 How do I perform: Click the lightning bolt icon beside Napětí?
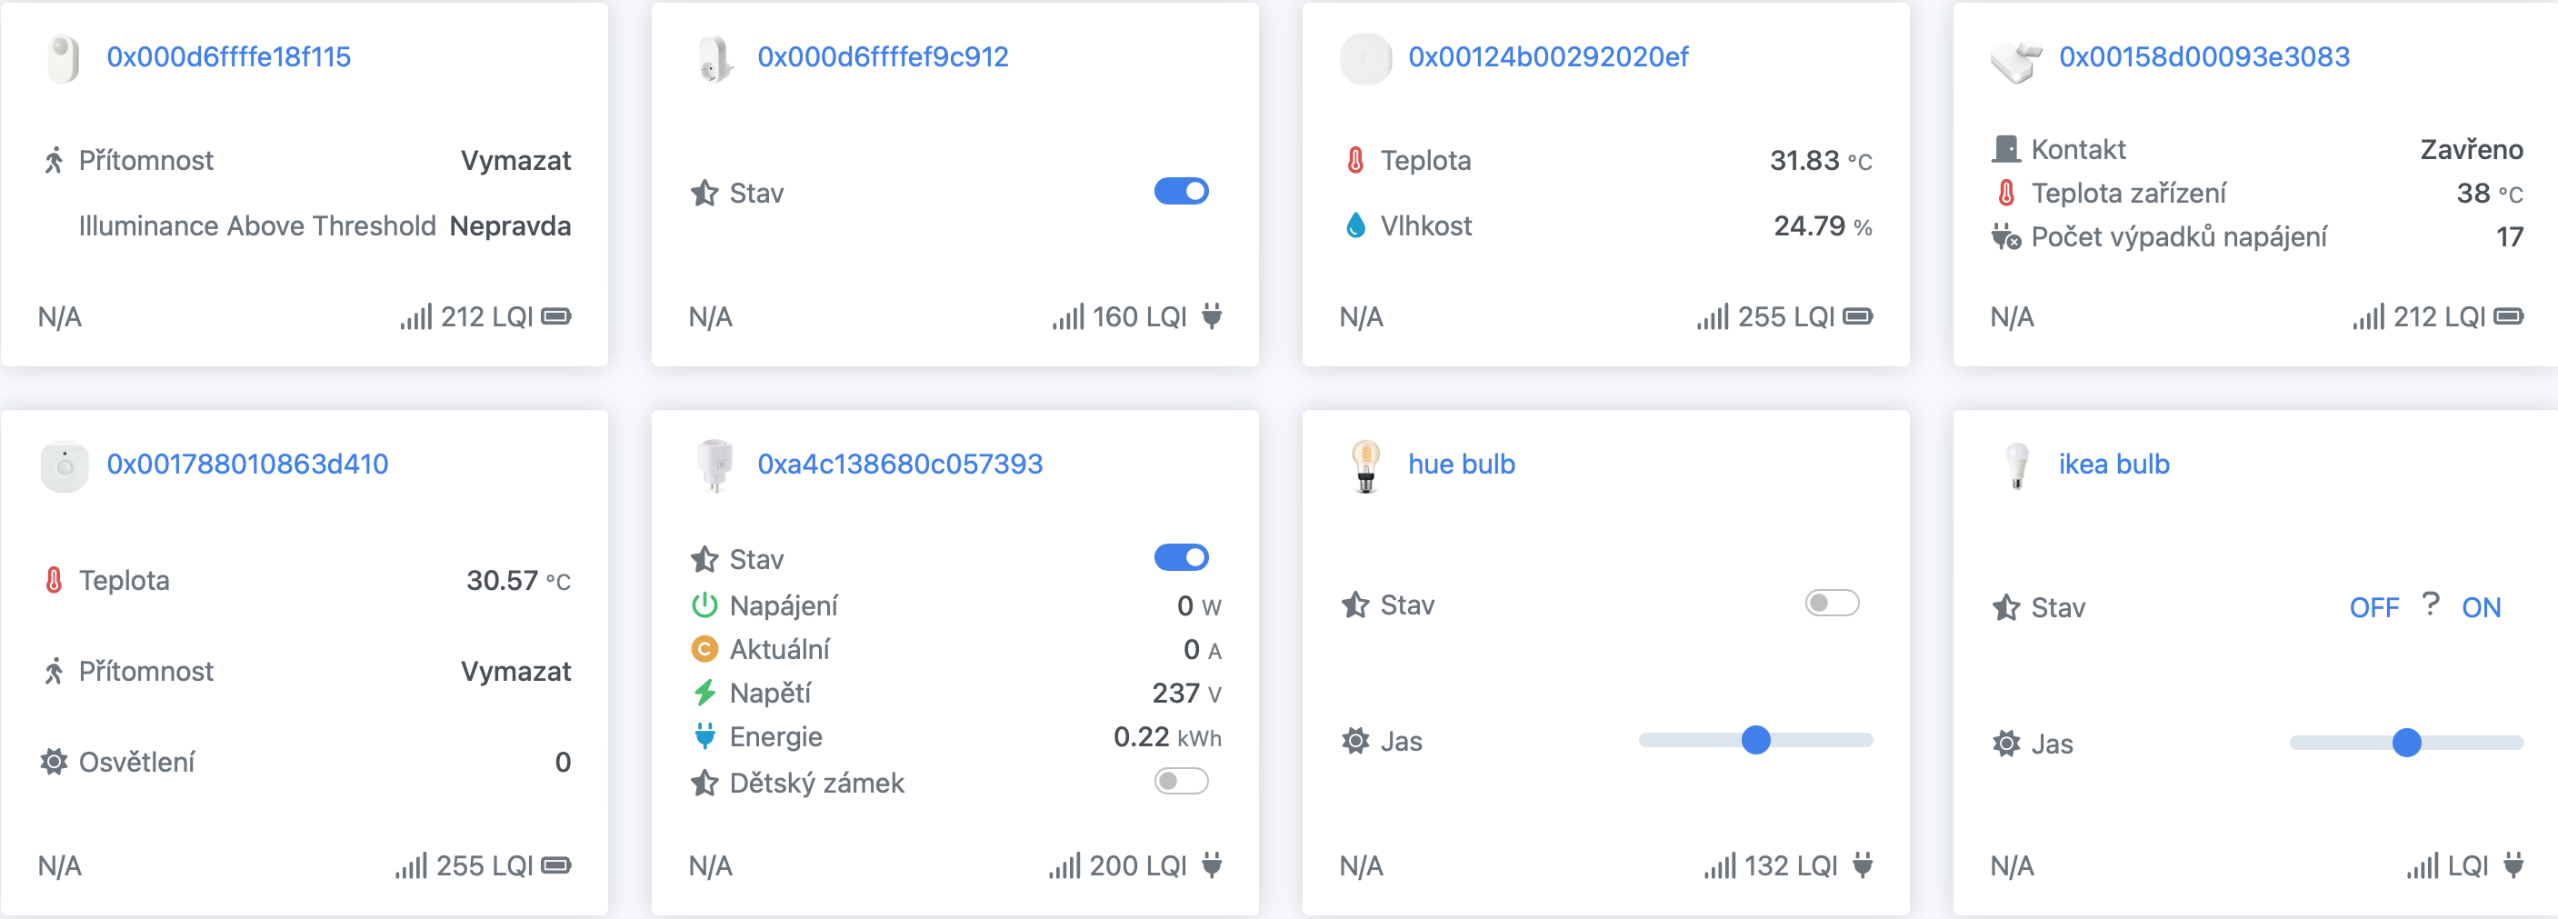pos(704,693)
